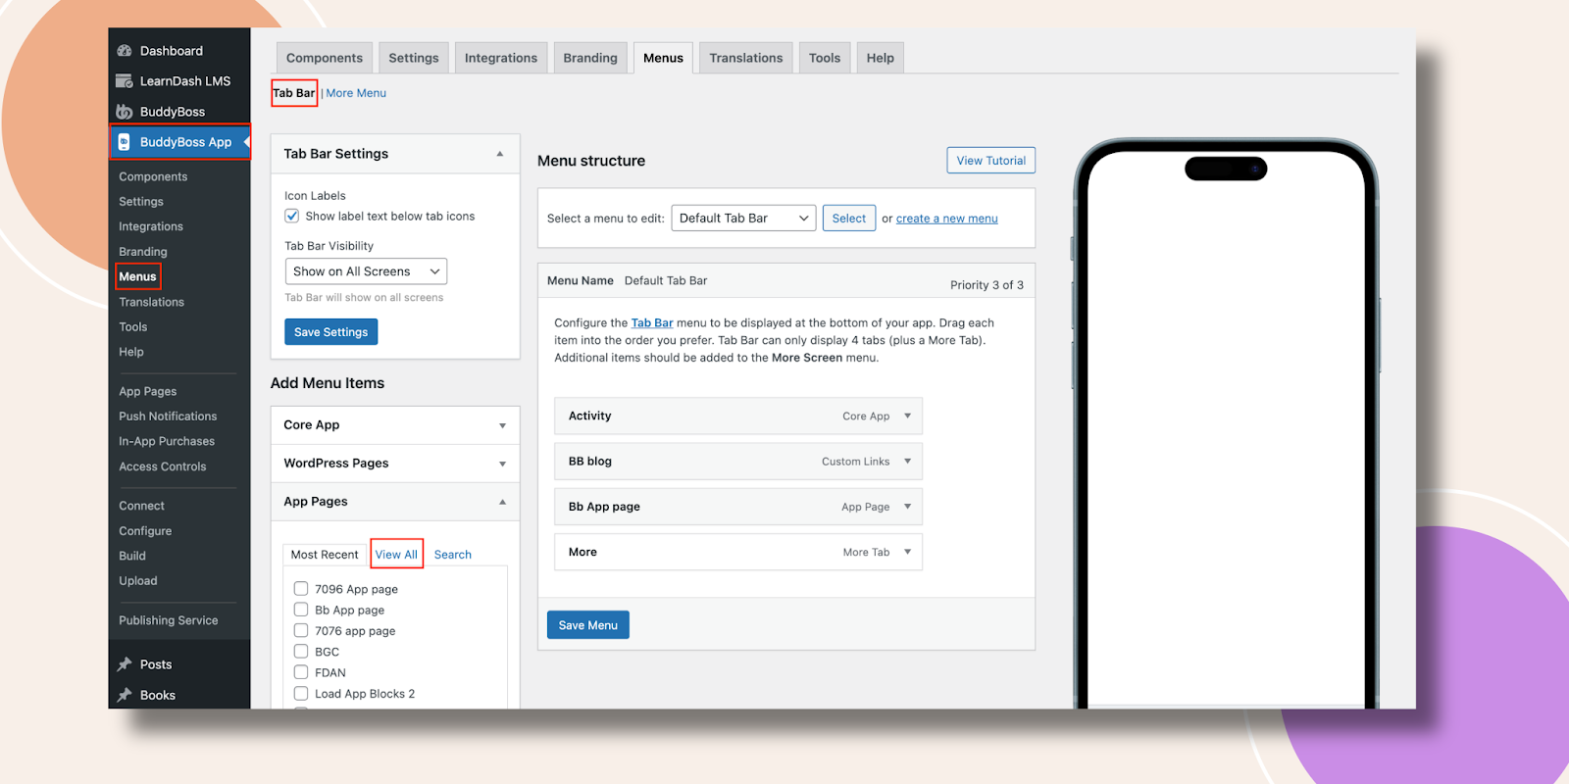The width and height of the screenshot is (1569, 784).
Task: Open Settings in the sidebar submenu
Action: click(141, 202)
